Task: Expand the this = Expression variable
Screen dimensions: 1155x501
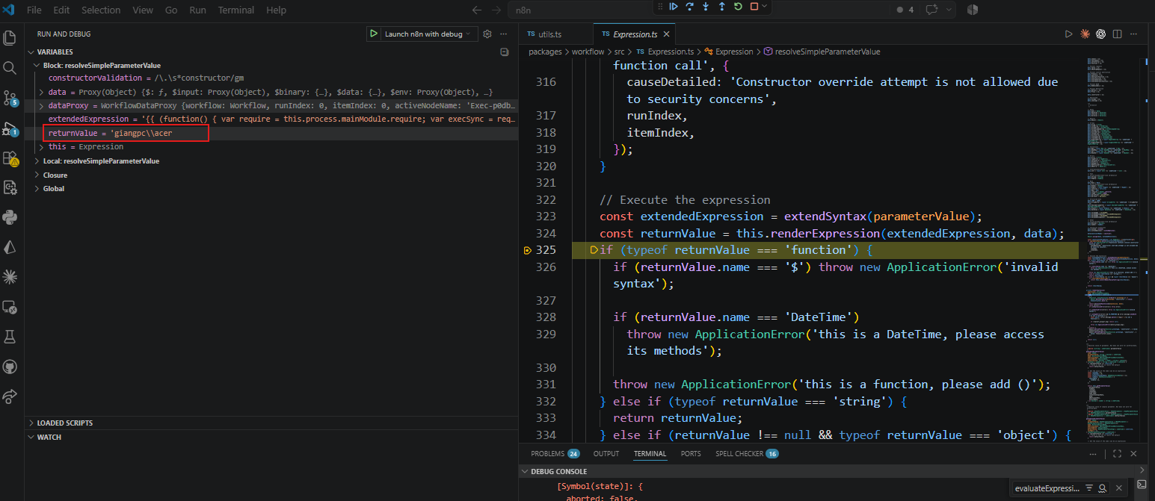Action: click(x=41, y=146)
